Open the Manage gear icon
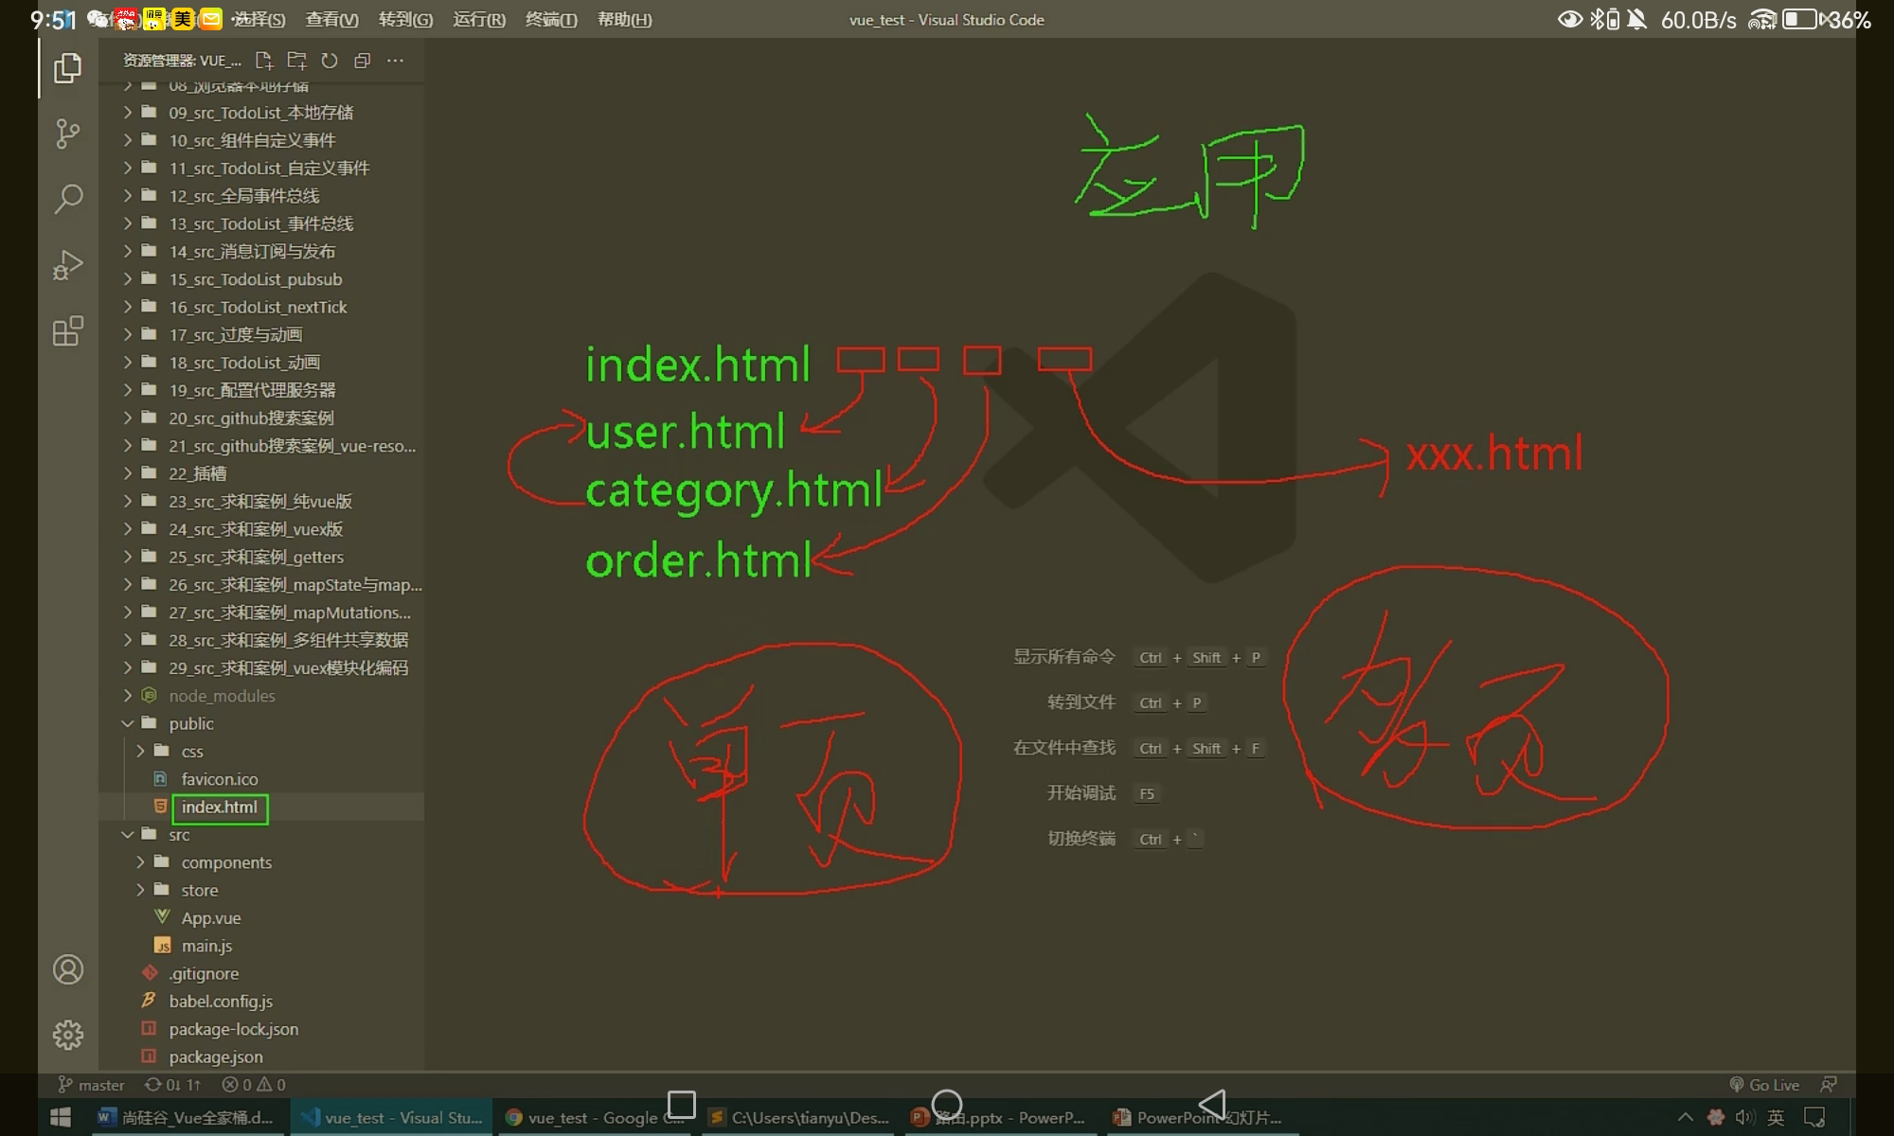The height and width of the screenshot is (1136, 1894). (67, 1035)
